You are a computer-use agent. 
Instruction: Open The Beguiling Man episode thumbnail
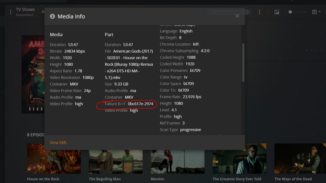pyautogui.click(x=116, y=162)
